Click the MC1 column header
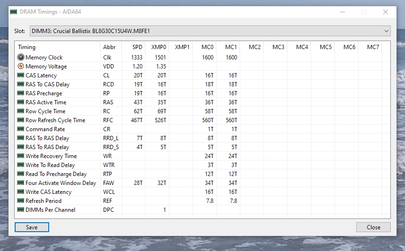The image size is (405, 251). pyautogui.click(x=228, y=47)
